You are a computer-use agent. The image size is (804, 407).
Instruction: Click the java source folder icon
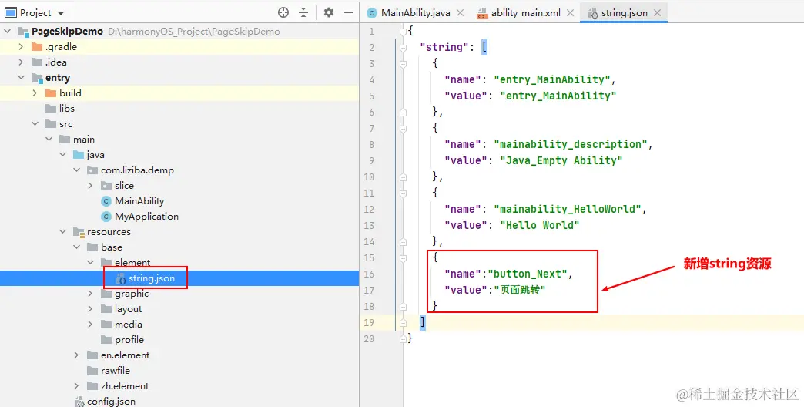point(78,154)
